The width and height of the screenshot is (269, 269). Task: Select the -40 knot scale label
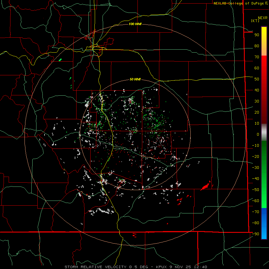pos(256,179)
